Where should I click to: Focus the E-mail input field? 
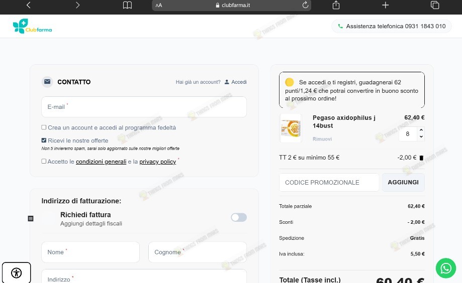[x=144, y=107]
